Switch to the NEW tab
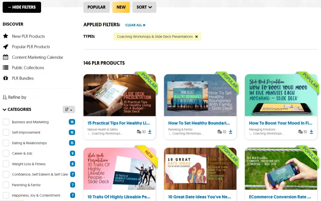Screen dimensions: 321x201 (121, 7)
